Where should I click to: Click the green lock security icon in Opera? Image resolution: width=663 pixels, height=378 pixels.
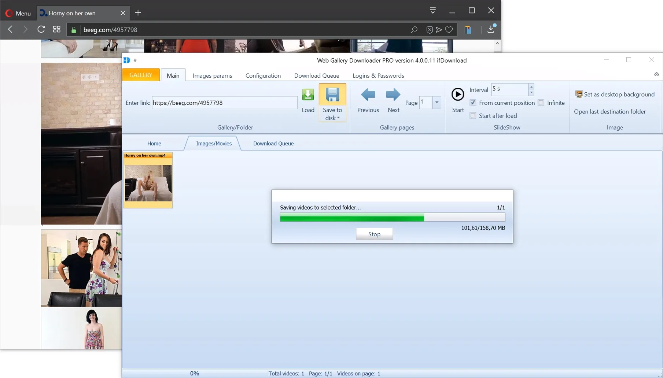coord(73,30)
